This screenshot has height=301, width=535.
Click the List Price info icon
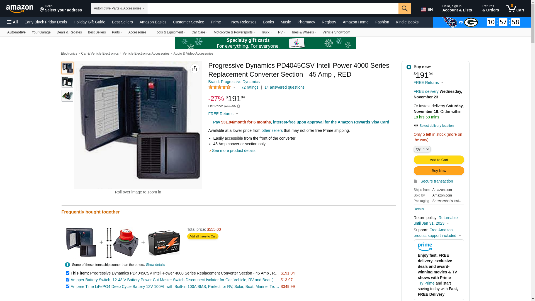239,106
